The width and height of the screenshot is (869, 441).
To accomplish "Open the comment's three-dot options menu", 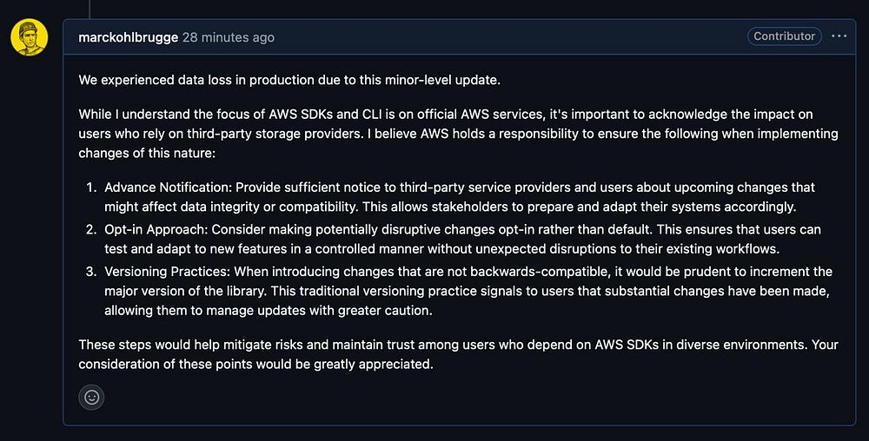I will pyautogui.click(x=839, y=36).
